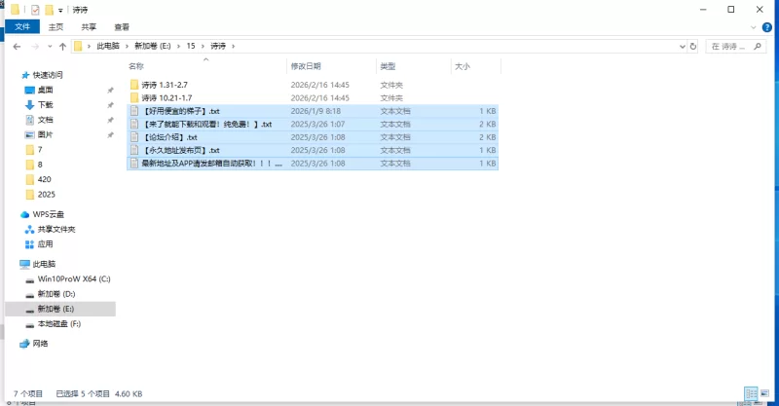Viewport: 779px width, 406px height.
Task: Open 下载 in Quick access
Action: tap(46, 104)
